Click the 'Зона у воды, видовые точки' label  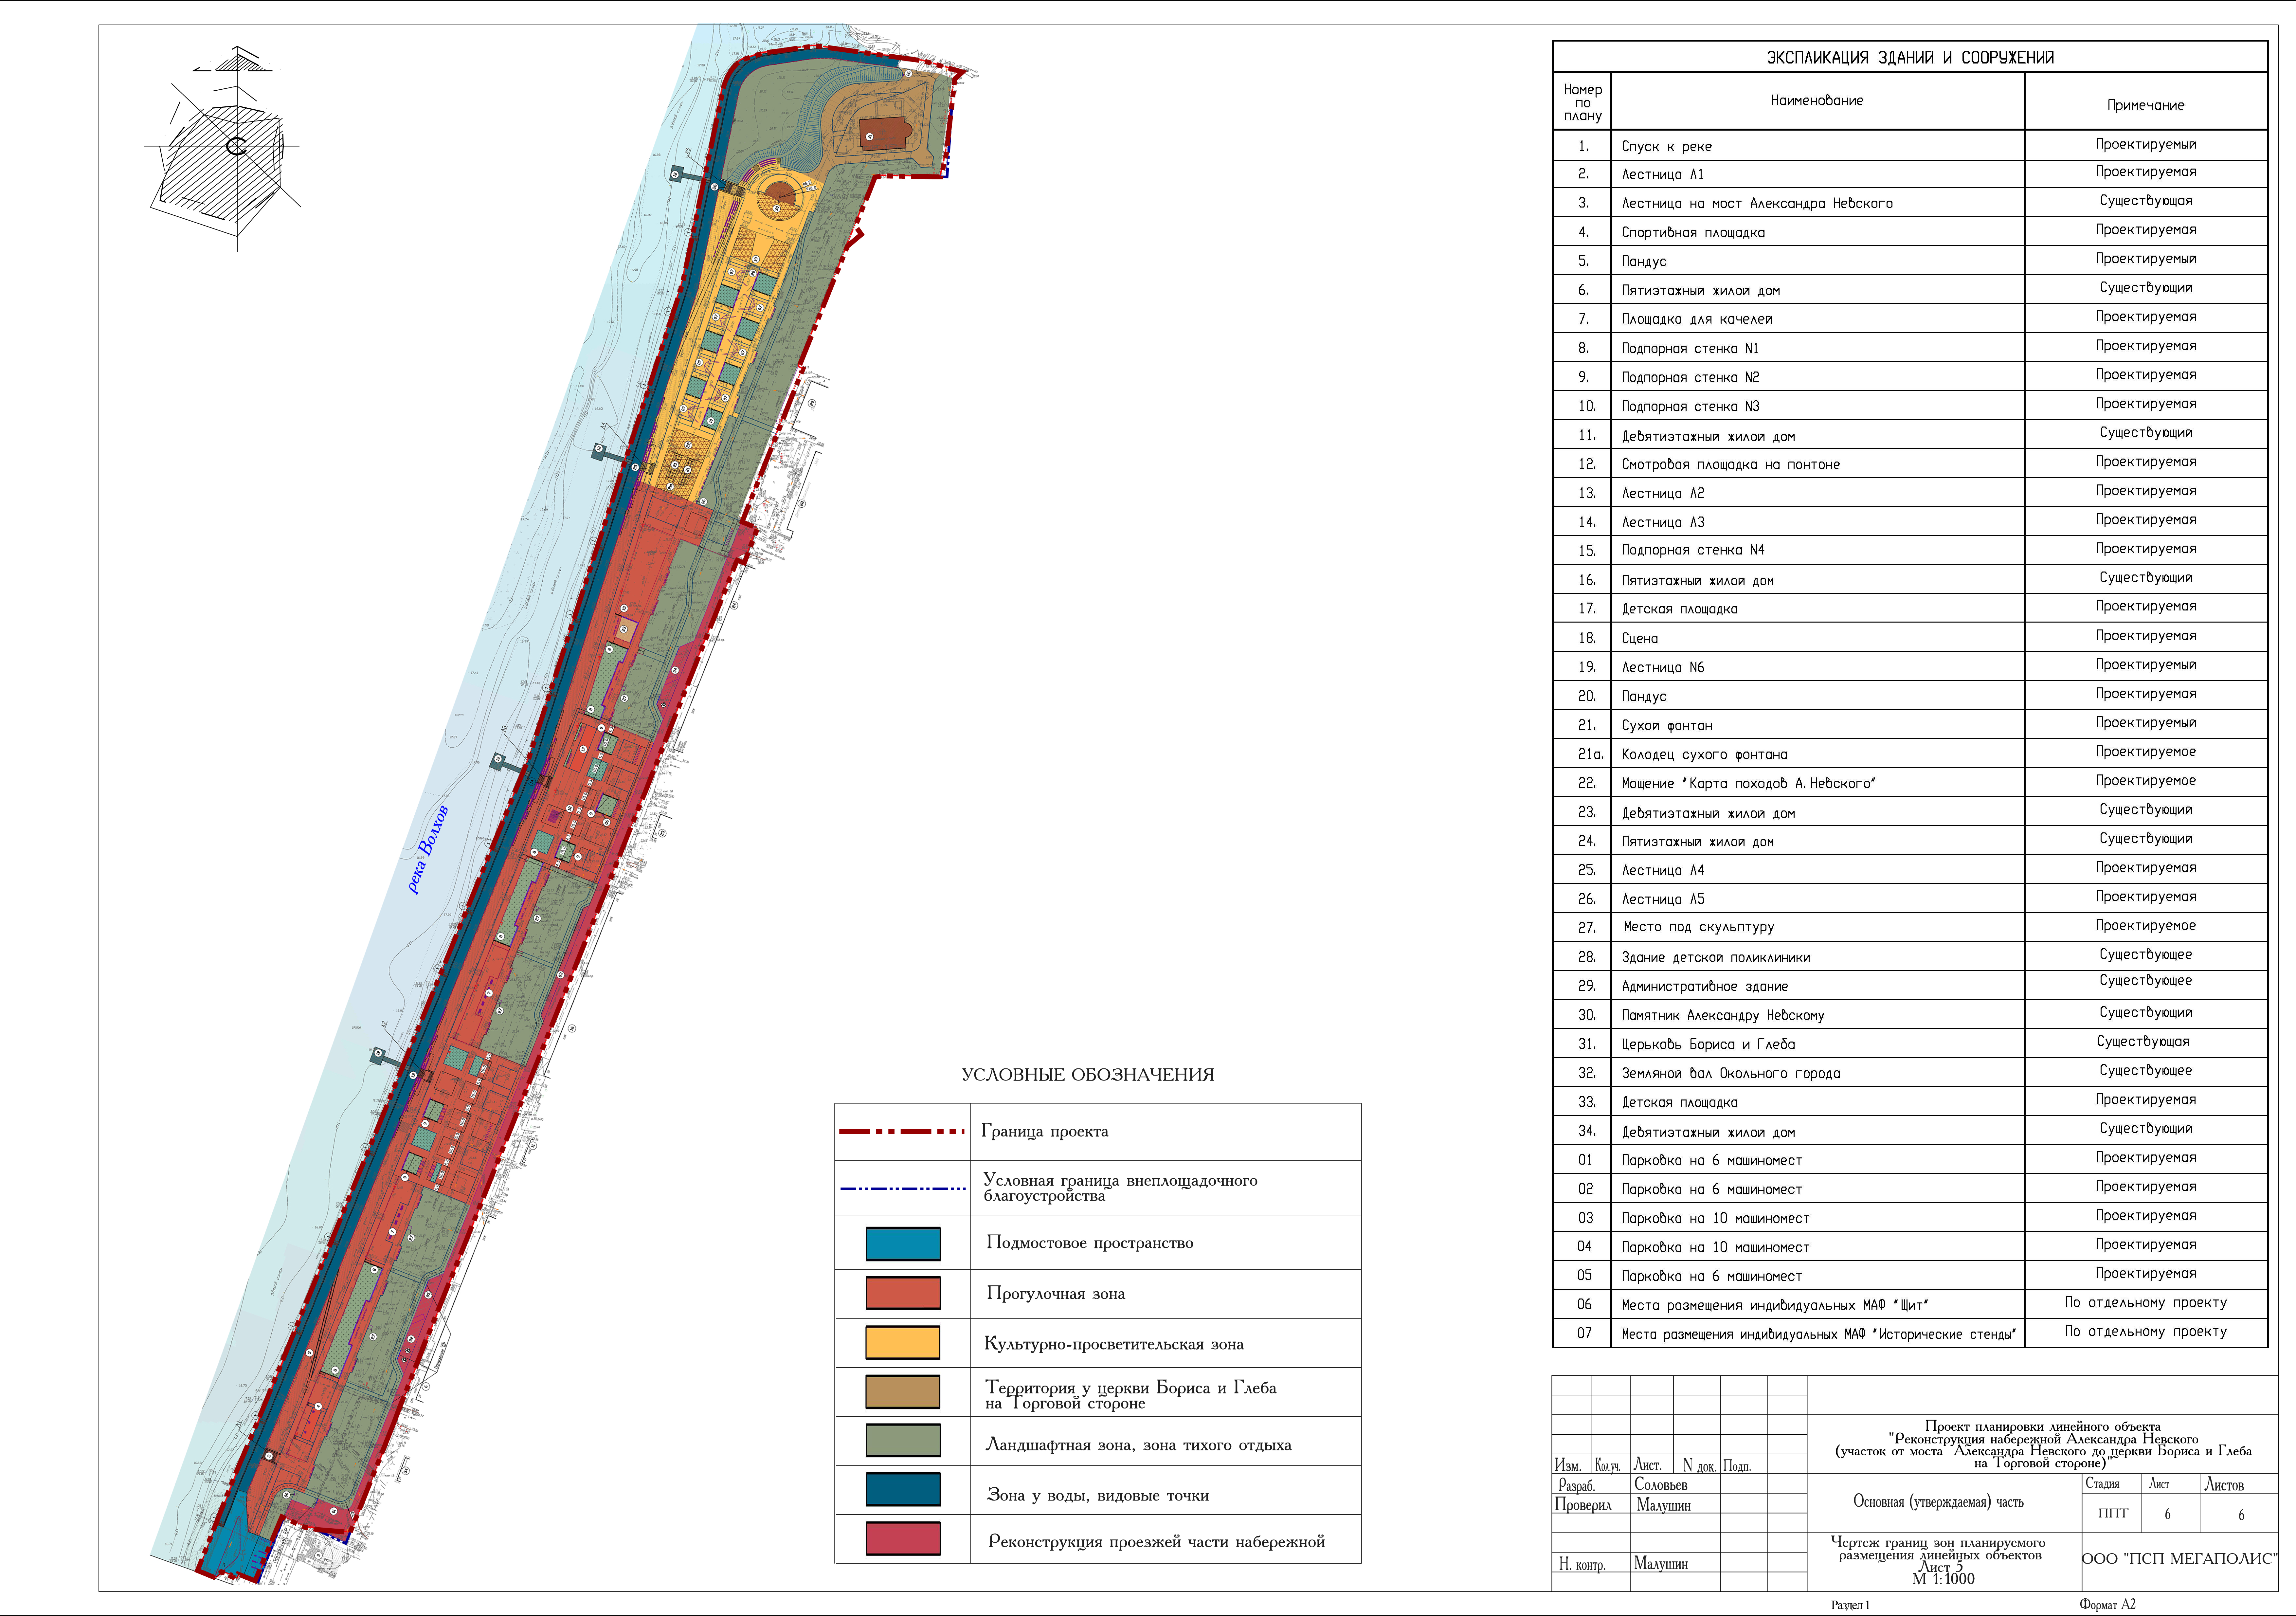(1098, 1496)
